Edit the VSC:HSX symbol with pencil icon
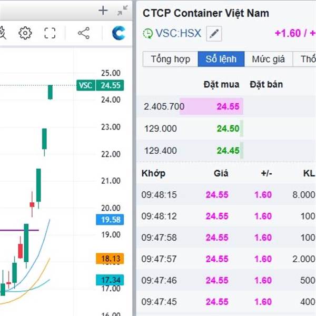Viewport: 316px width, 316px height. (x=214, y=34)
